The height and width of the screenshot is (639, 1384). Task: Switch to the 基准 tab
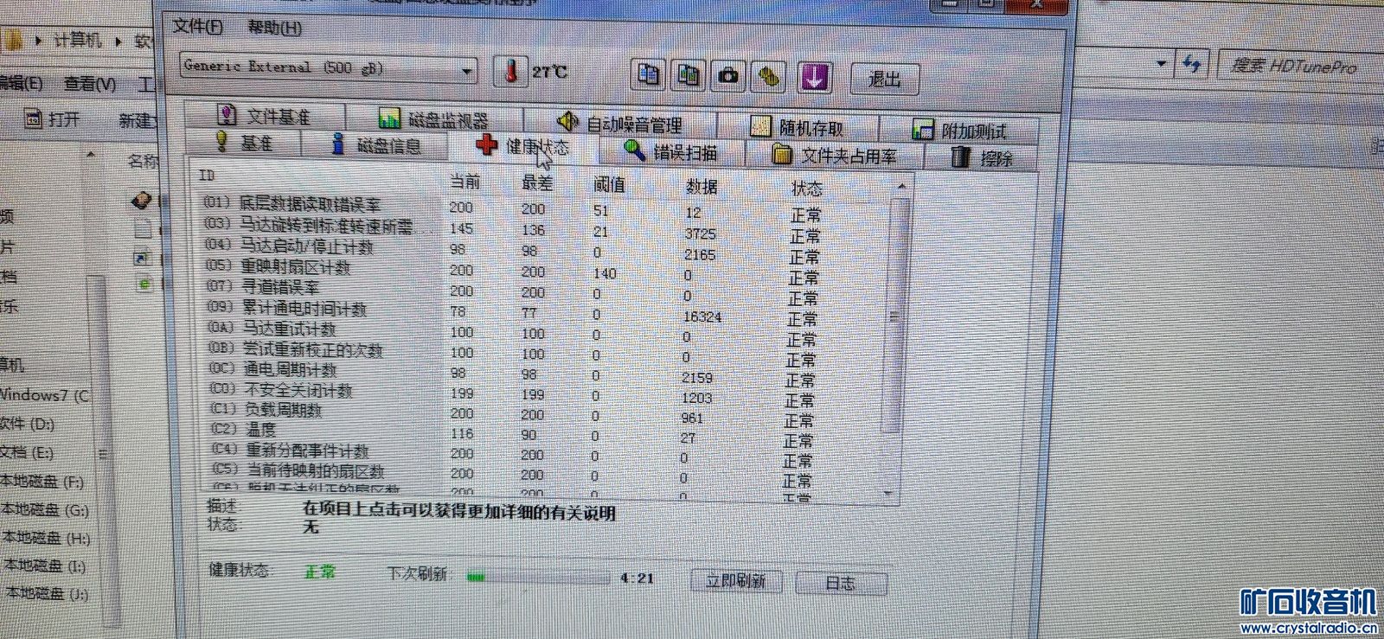(x=245, y=142)
